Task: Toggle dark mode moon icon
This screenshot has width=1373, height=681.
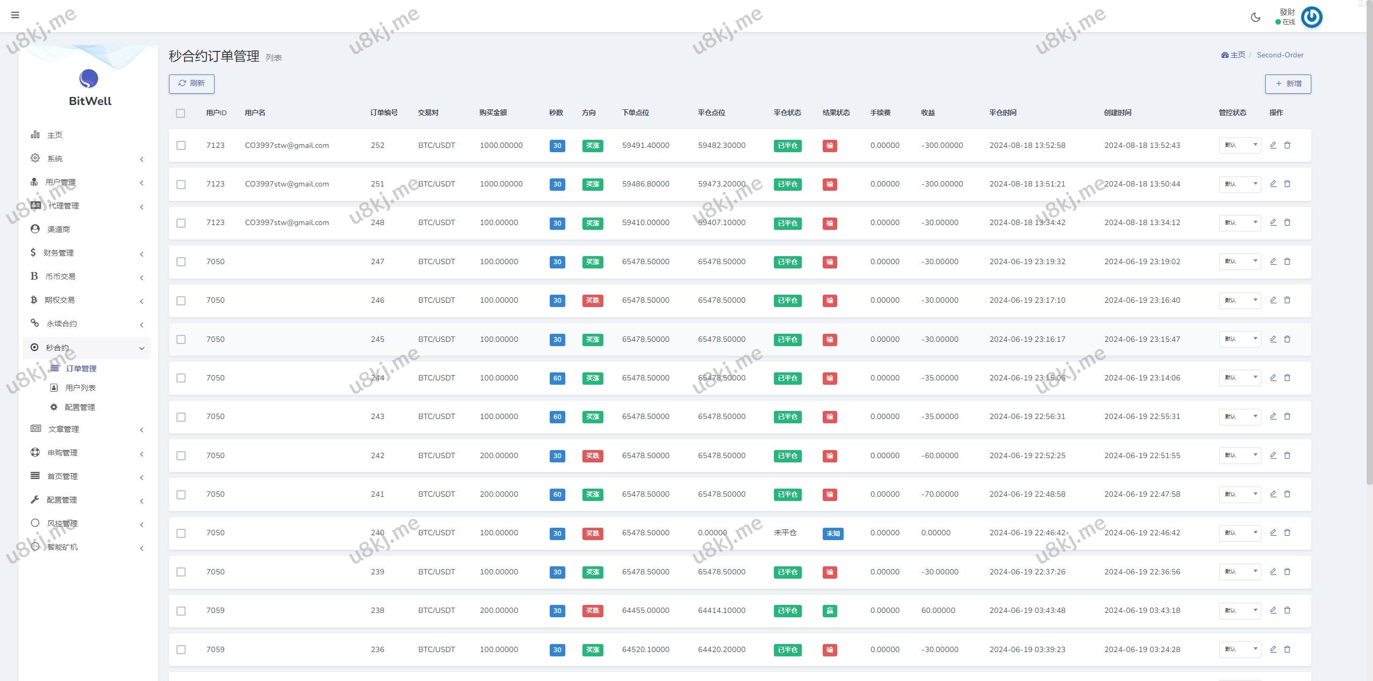Action: pos(1256,17)
